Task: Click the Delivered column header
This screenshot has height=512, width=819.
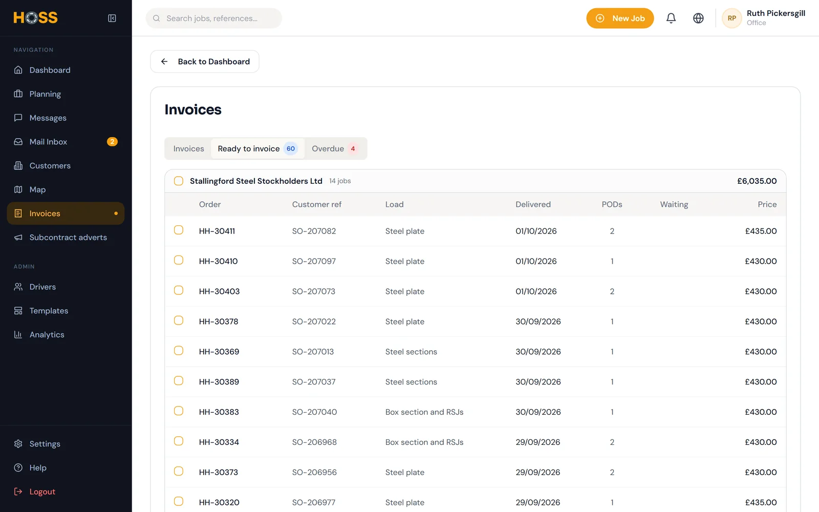Action: point(533,204)
